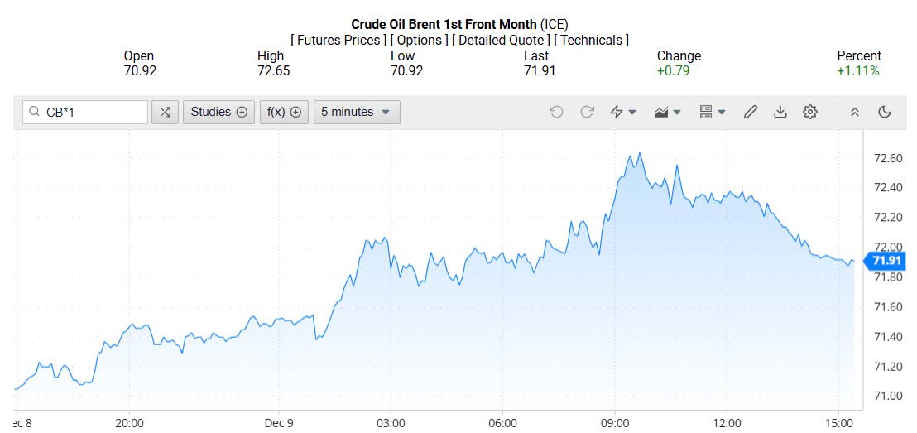
Task: Click the f(x) expressions button
Action: point(283,112)
